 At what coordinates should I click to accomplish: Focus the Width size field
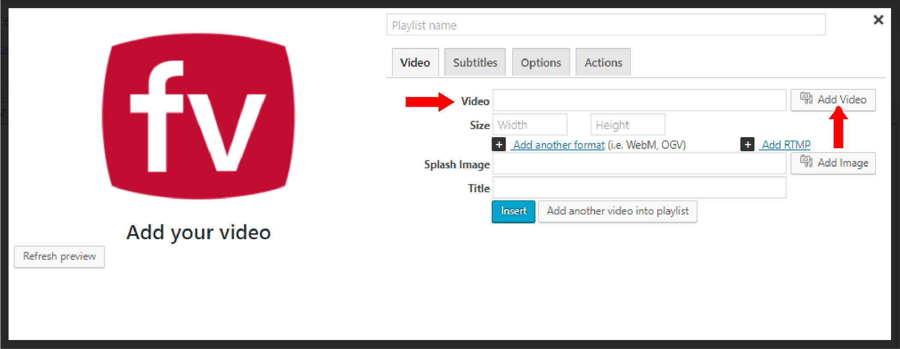530,124
